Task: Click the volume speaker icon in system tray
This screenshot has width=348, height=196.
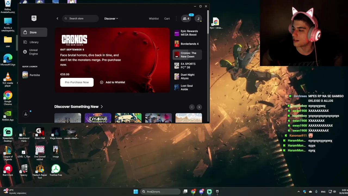Action: [334, 192]
